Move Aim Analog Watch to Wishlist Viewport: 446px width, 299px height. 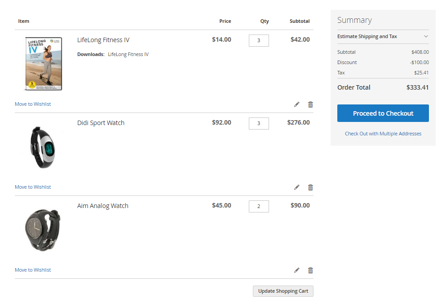[33, 270]
